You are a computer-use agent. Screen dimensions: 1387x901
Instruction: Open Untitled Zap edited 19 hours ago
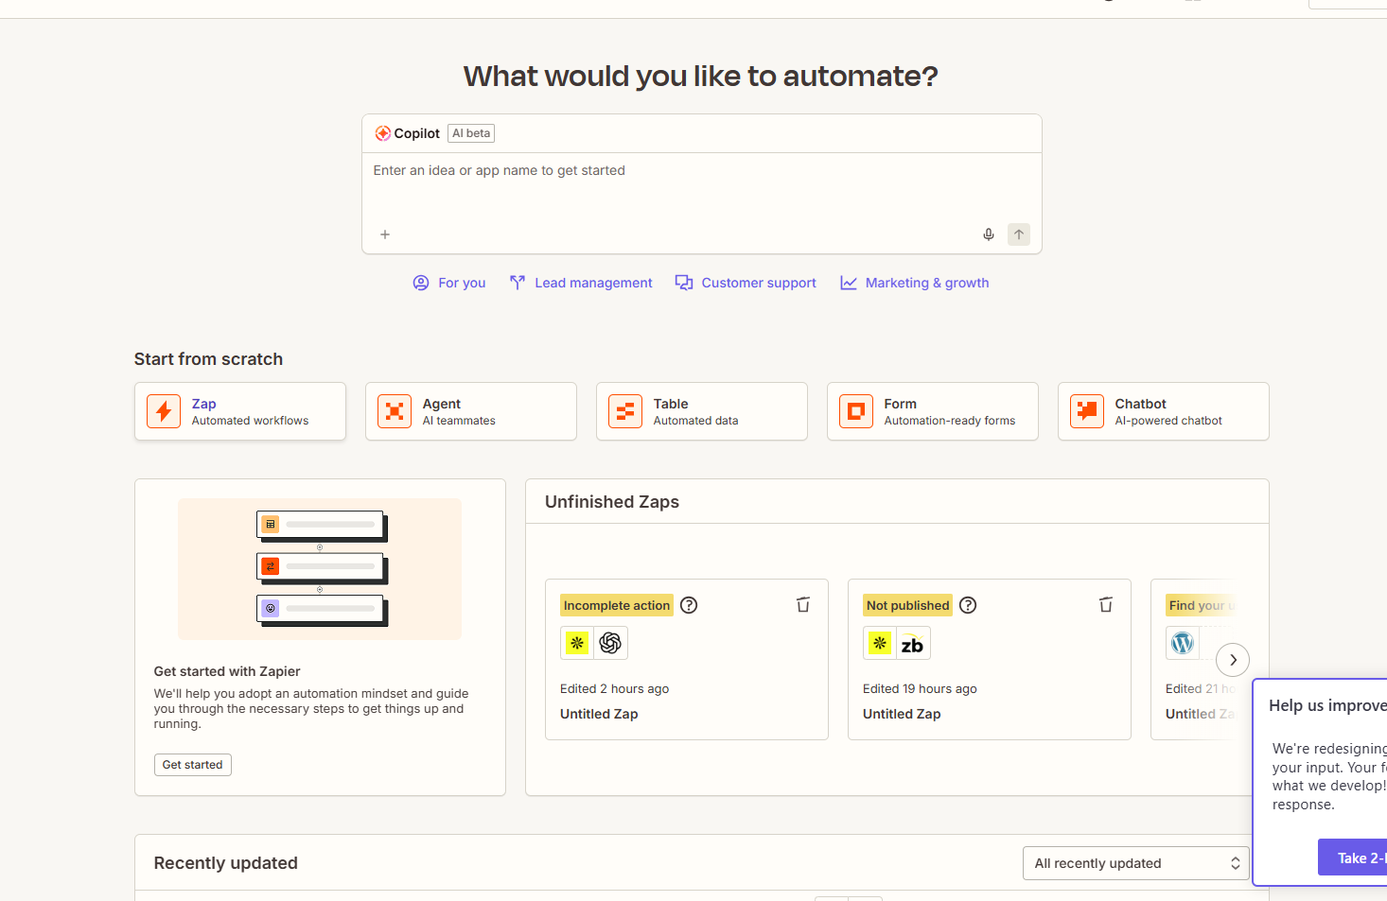[x=902, y=714]
